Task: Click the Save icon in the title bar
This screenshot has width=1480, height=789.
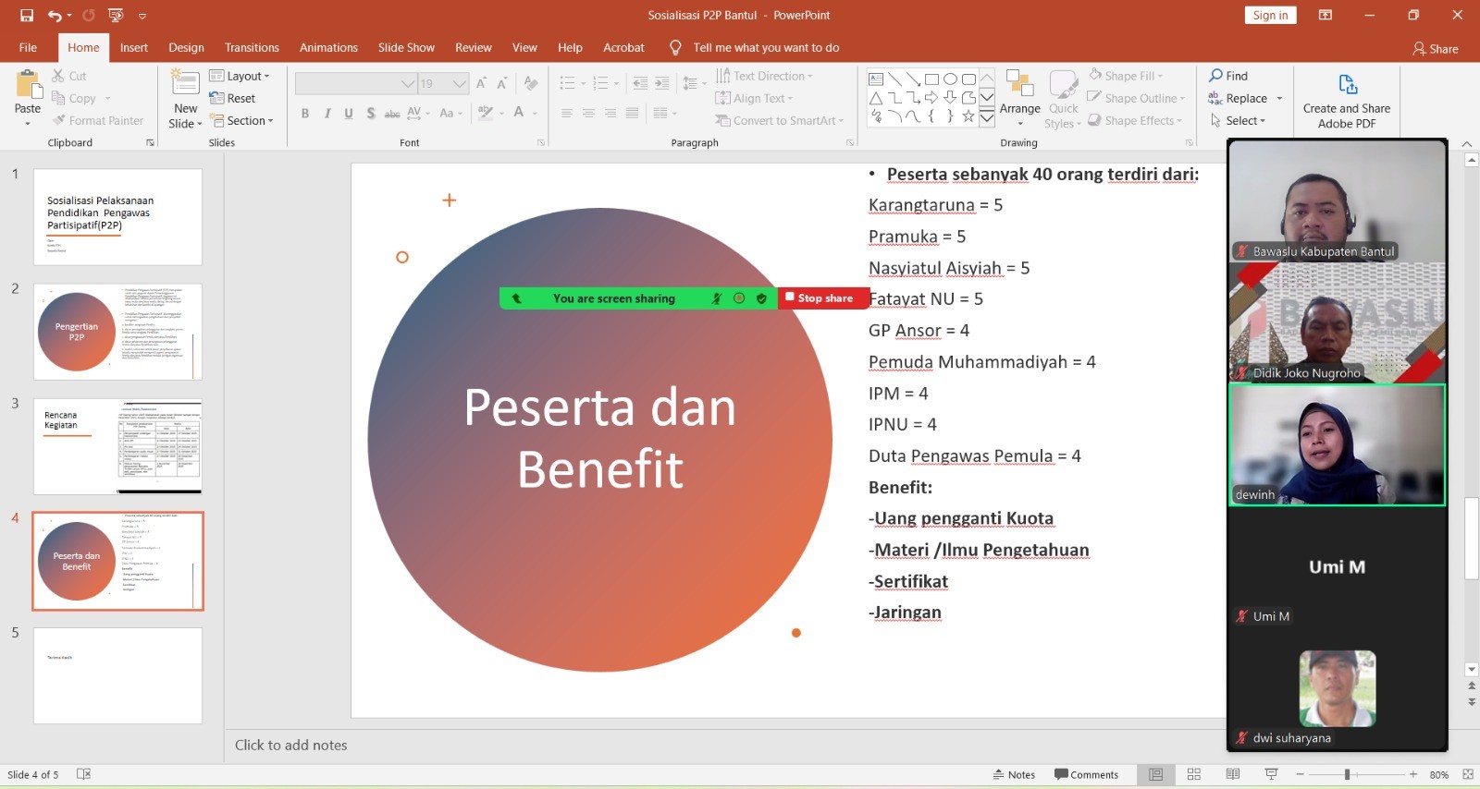Action: 27,15
